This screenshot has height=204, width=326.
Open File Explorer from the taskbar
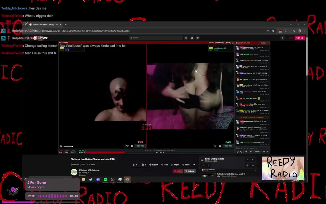tap(84, 180)
